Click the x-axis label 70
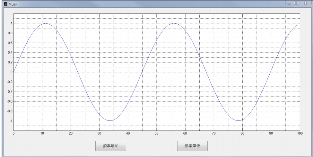Viewport: 313px width, 157px height. (214, 133)
